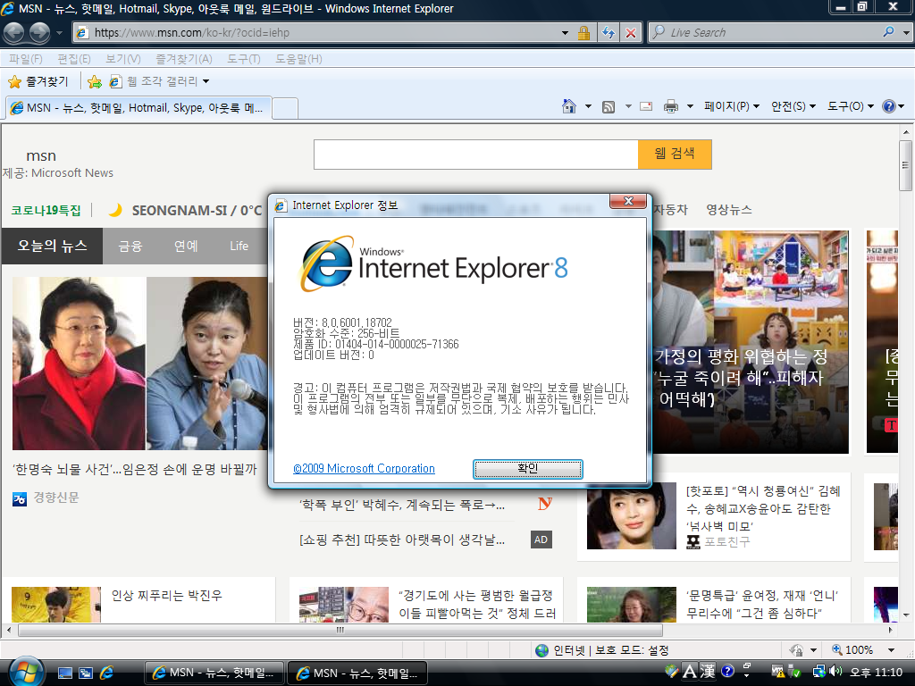Click Switch between windows quick launch icon
The image size is (915, 686).
86,673
